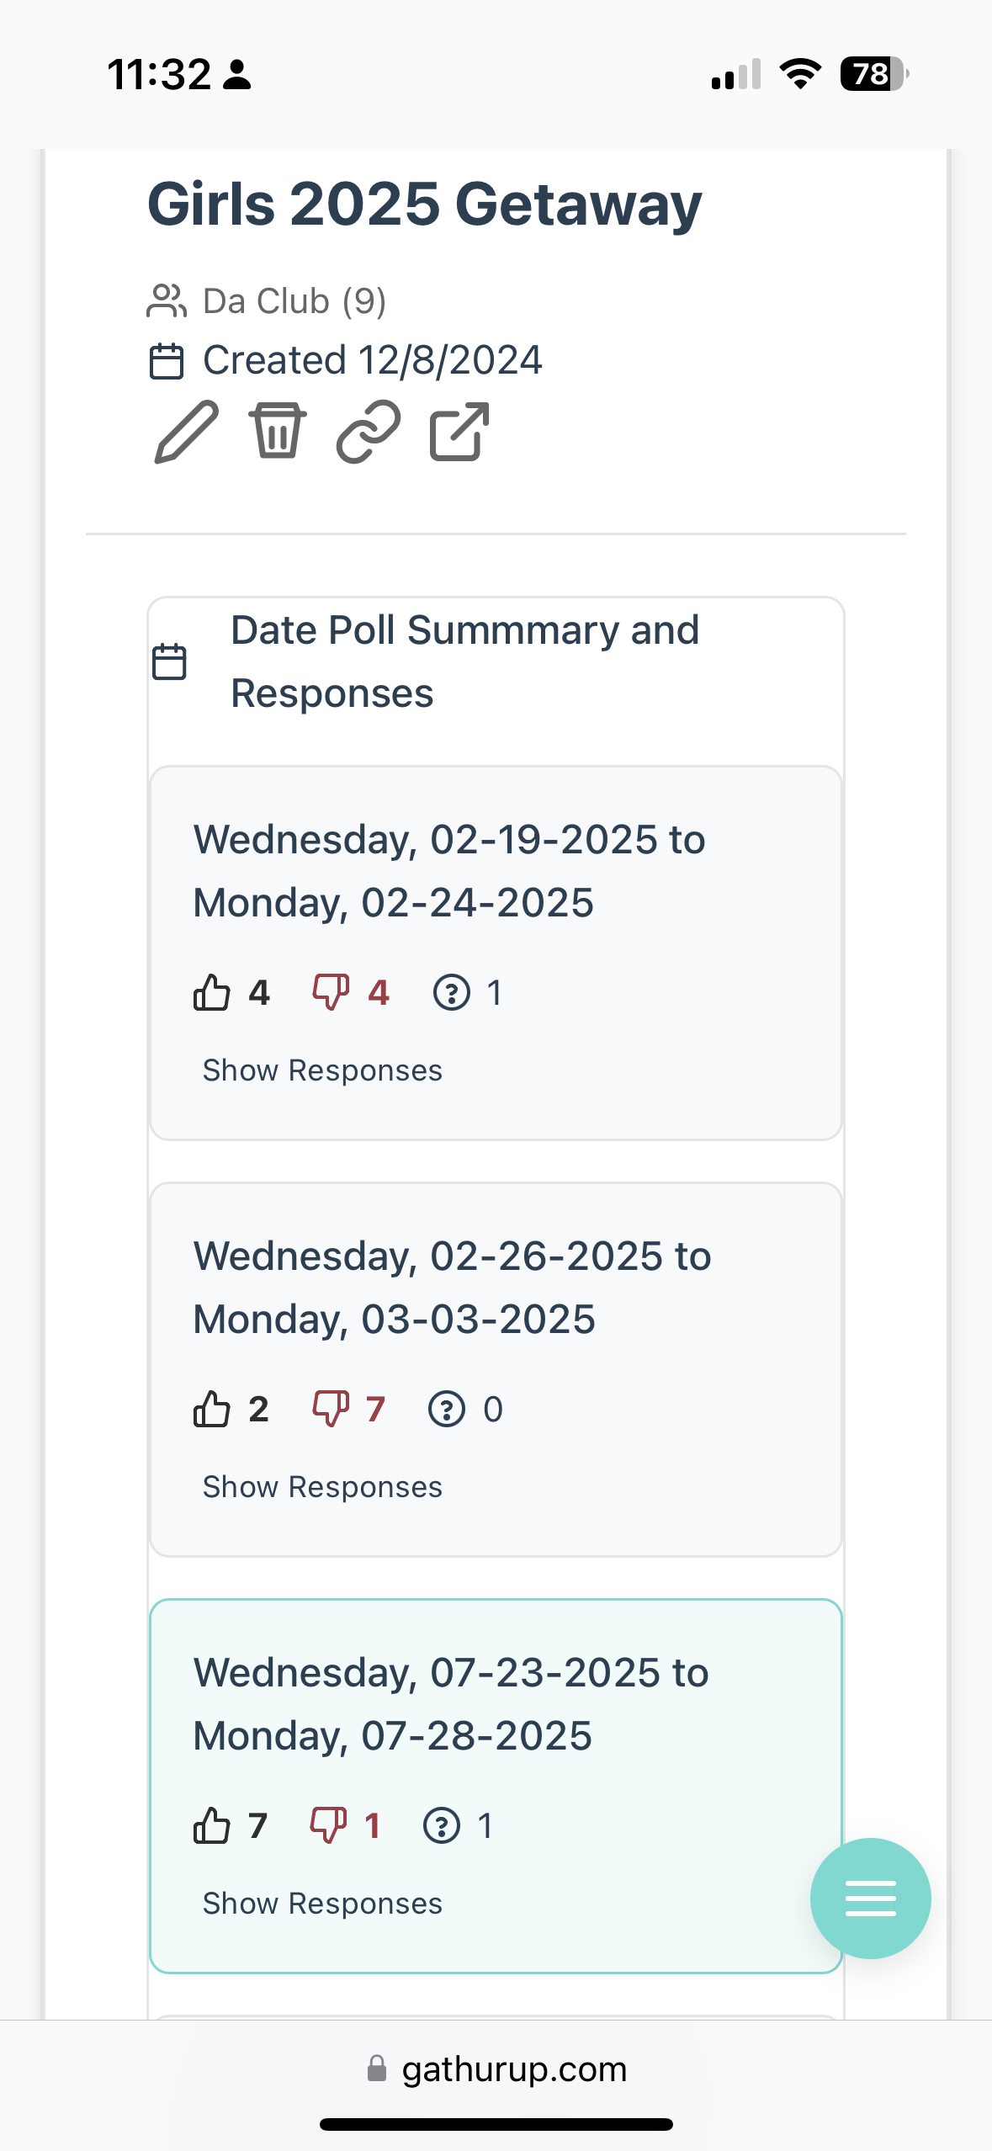Tap the Da Club group people icon

[x=166, y=301]
